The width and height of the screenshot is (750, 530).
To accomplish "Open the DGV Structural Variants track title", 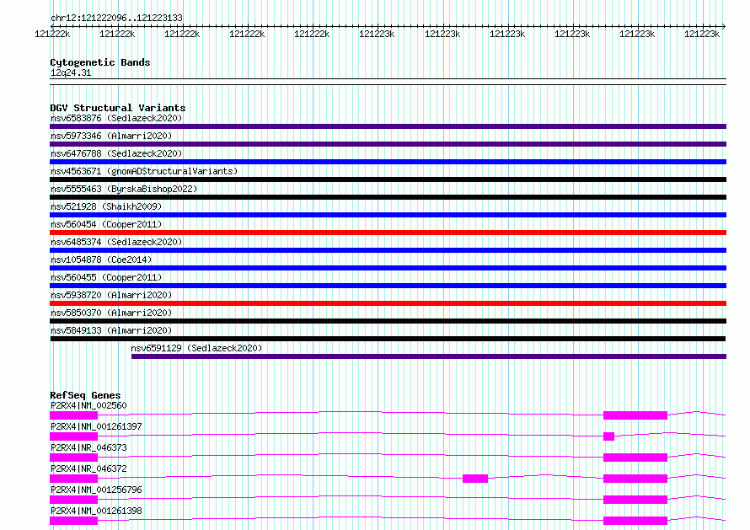I will [118, 108].
